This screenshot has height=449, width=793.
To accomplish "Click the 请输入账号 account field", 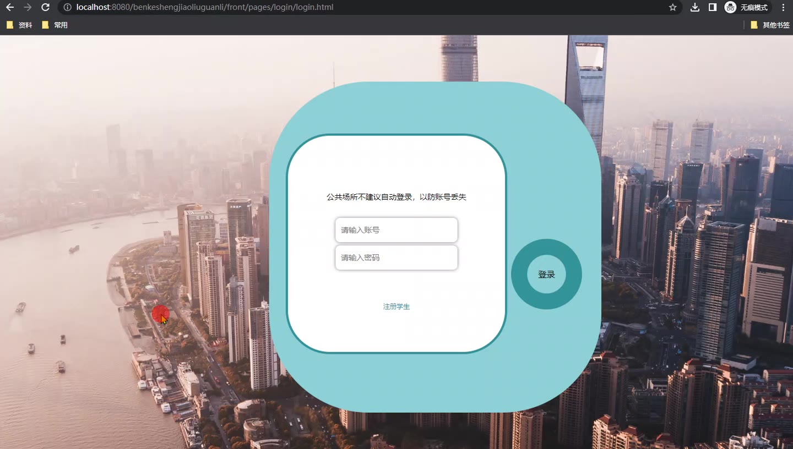I will (x=397, y=230).
